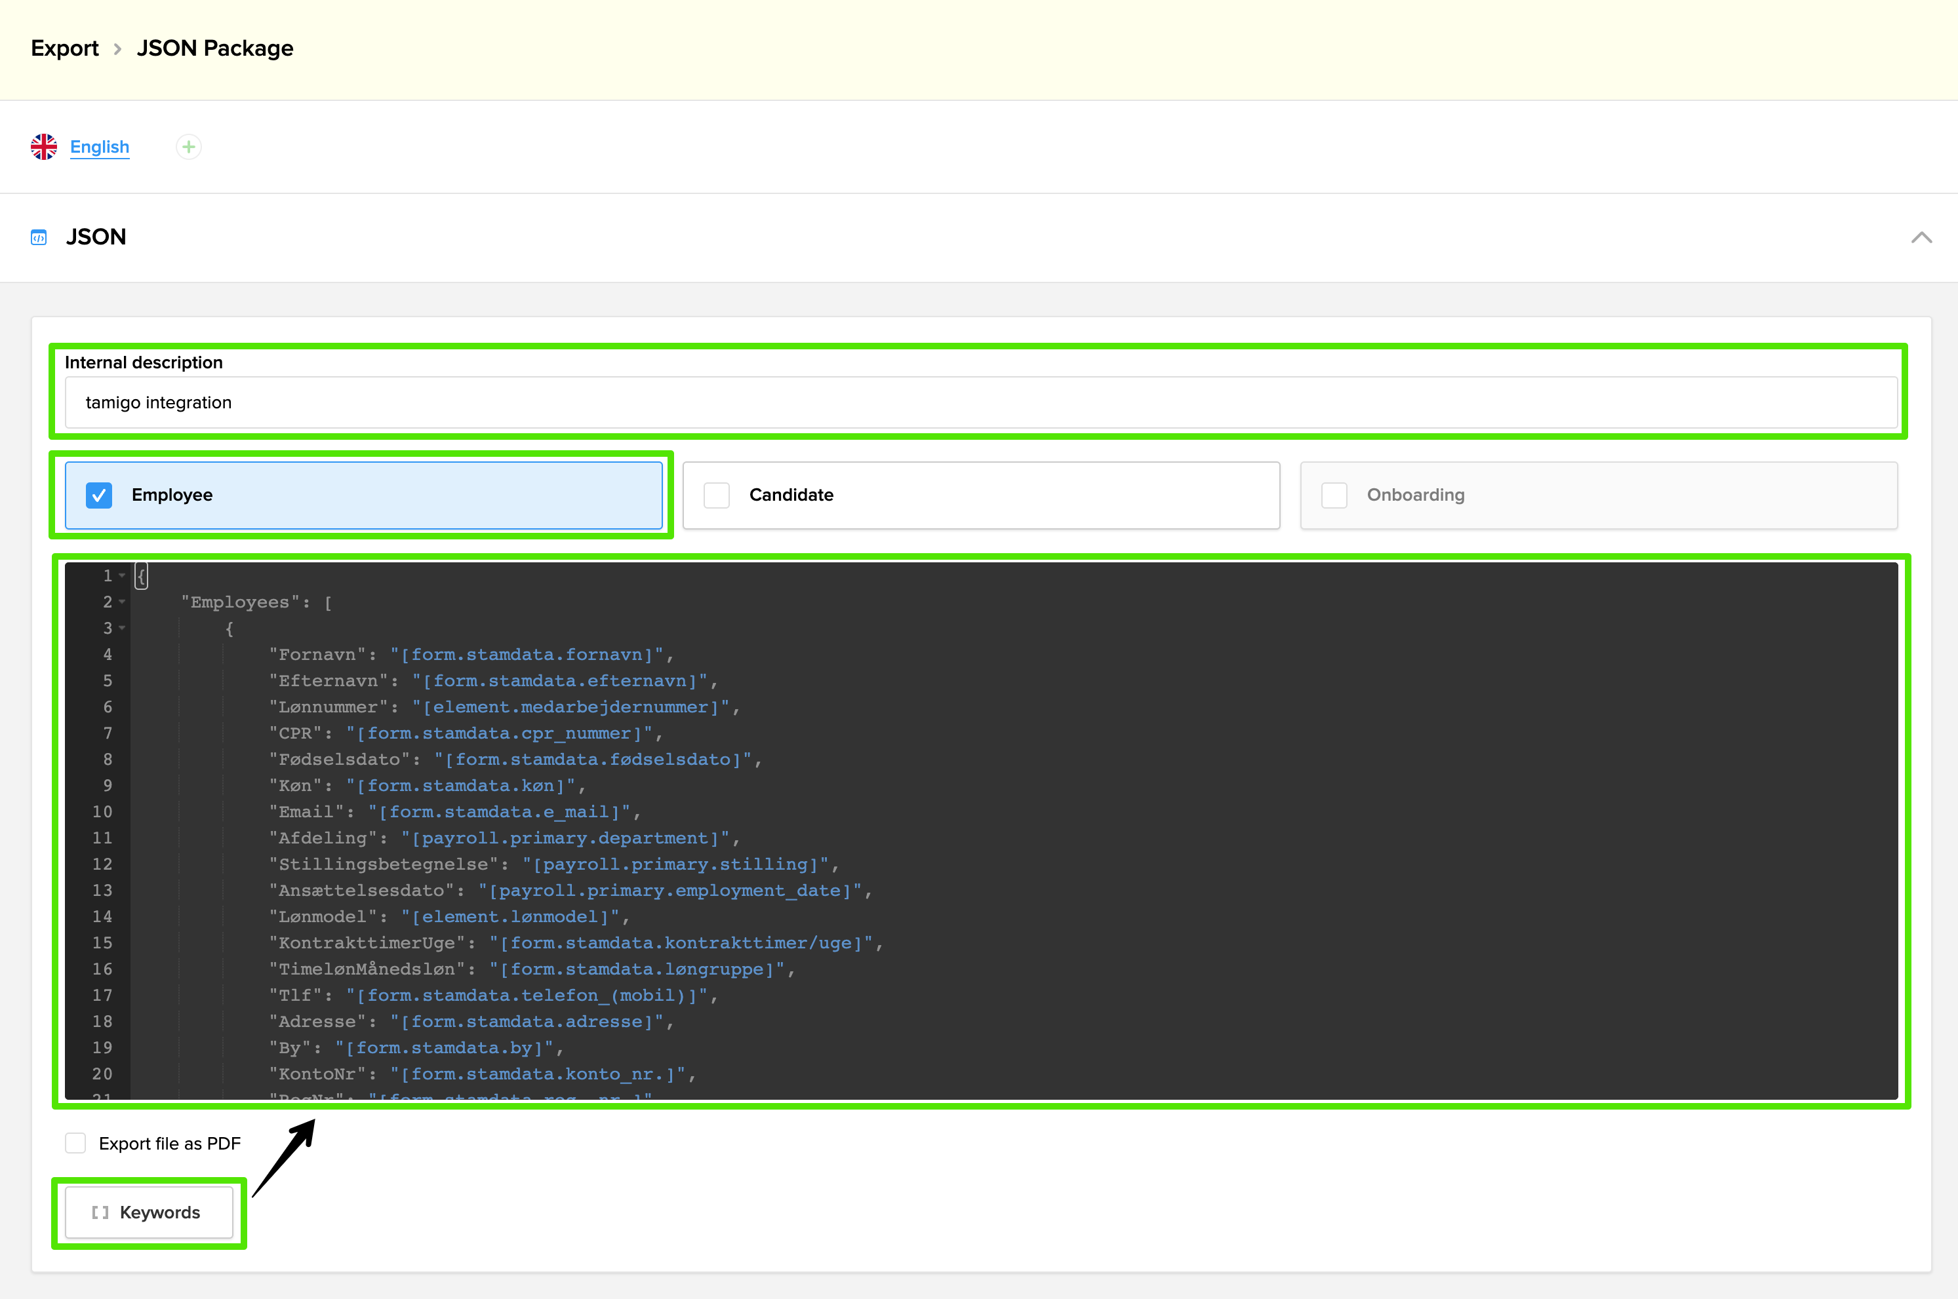Click the JSON section code icon
The width and height of the screenshot is (1958, 1299).
click(x=39, y=238)
